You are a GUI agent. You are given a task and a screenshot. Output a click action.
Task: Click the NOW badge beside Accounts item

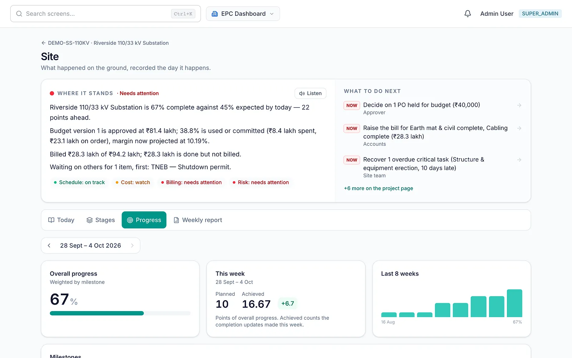pos(352,129)
